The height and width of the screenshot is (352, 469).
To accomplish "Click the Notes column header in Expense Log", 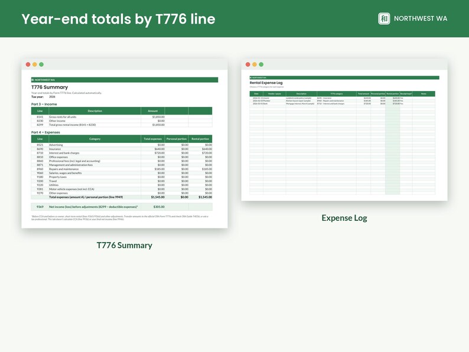I will pyautogui.click(x=424, y=94).
